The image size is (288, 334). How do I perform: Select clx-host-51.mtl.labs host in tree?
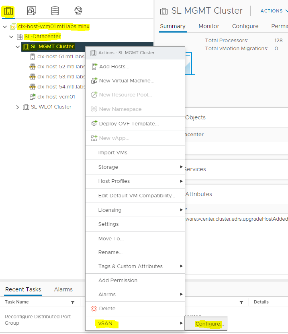61,57
